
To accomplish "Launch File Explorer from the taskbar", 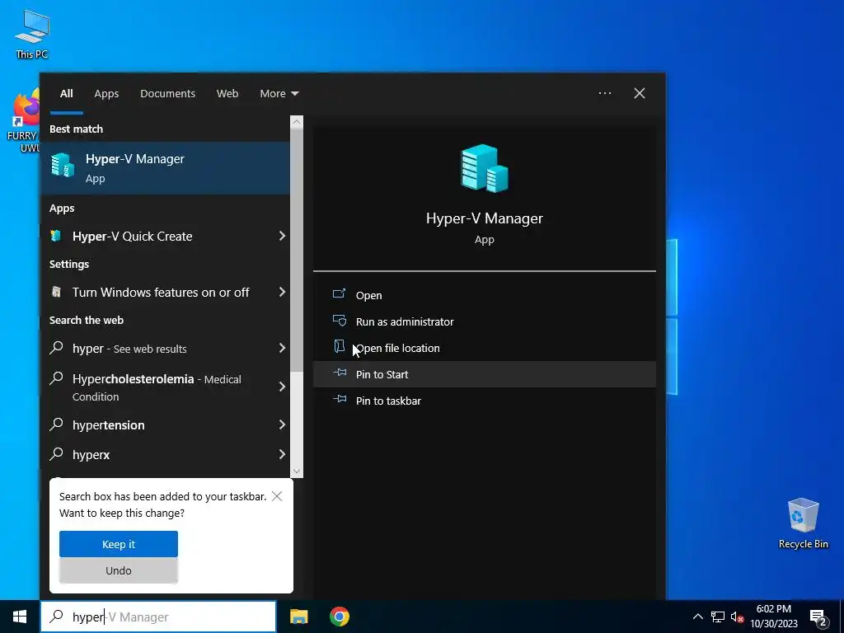I will pos(298,617).
